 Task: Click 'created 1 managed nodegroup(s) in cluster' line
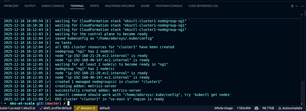pyautogui.click(x=108, y=82)
